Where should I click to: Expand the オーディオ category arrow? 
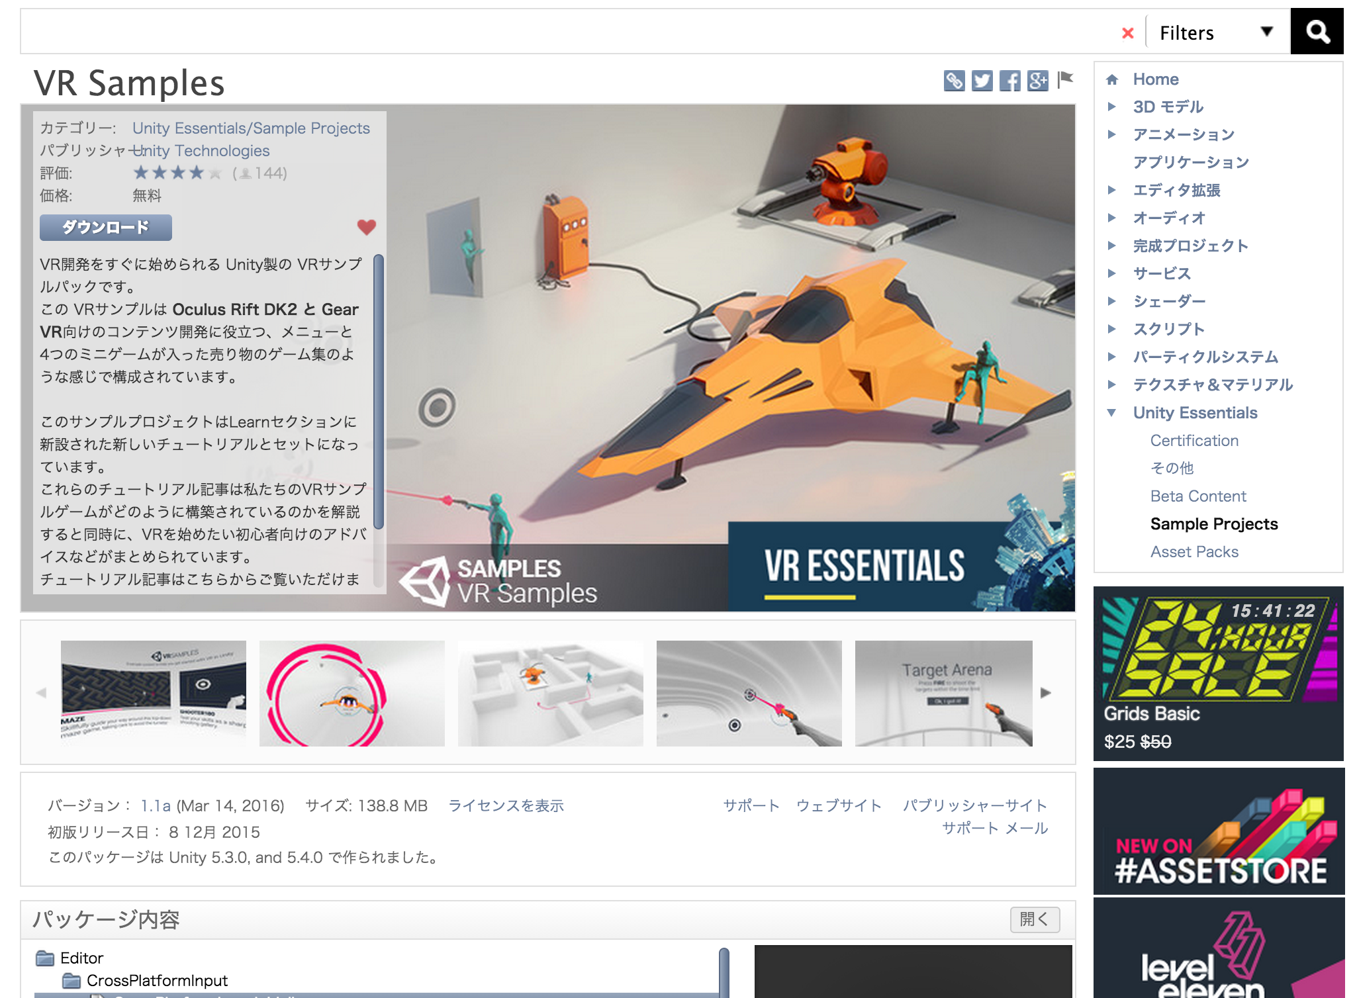(x=1112, y=217)
